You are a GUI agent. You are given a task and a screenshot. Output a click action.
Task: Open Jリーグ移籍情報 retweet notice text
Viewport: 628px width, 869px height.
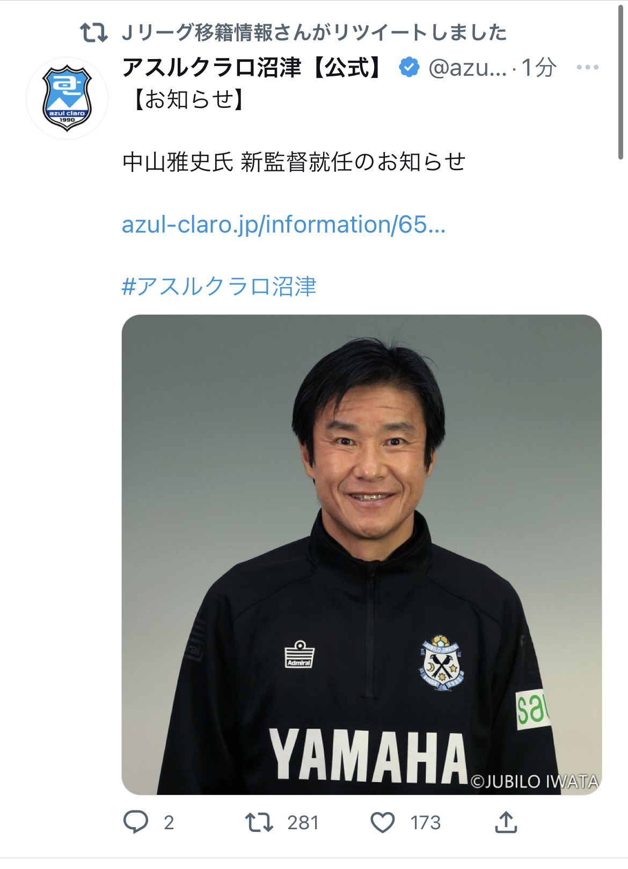click(x=314, y=33)
